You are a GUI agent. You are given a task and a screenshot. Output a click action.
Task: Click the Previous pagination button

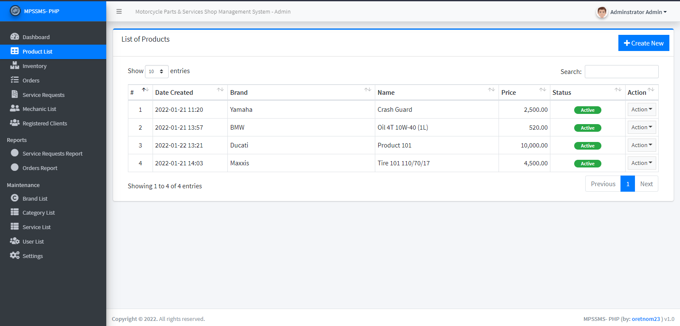[603, 184]
